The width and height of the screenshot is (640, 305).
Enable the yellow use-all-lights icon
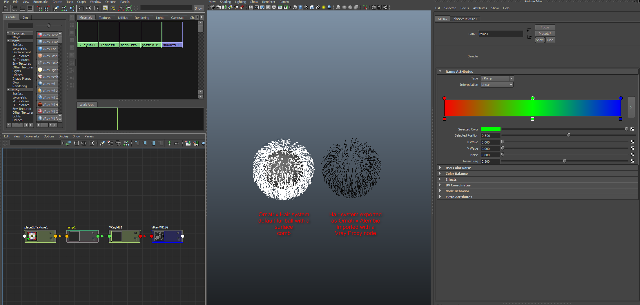point(324,8)
